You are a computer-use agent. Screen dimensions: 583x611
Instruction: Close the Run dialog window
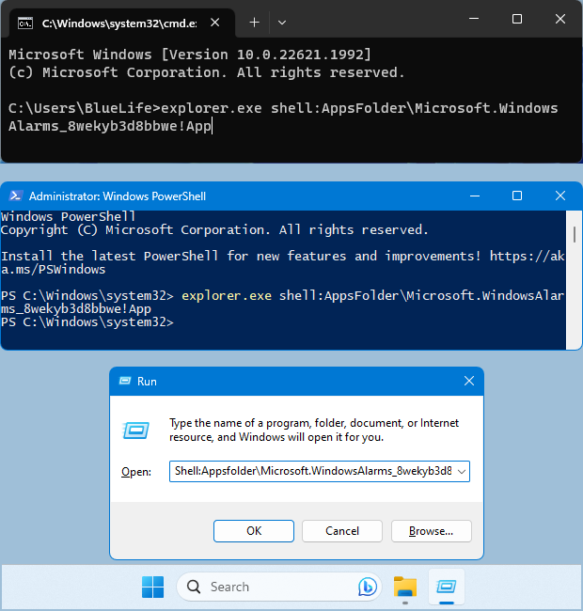click(x=468, y=382)
